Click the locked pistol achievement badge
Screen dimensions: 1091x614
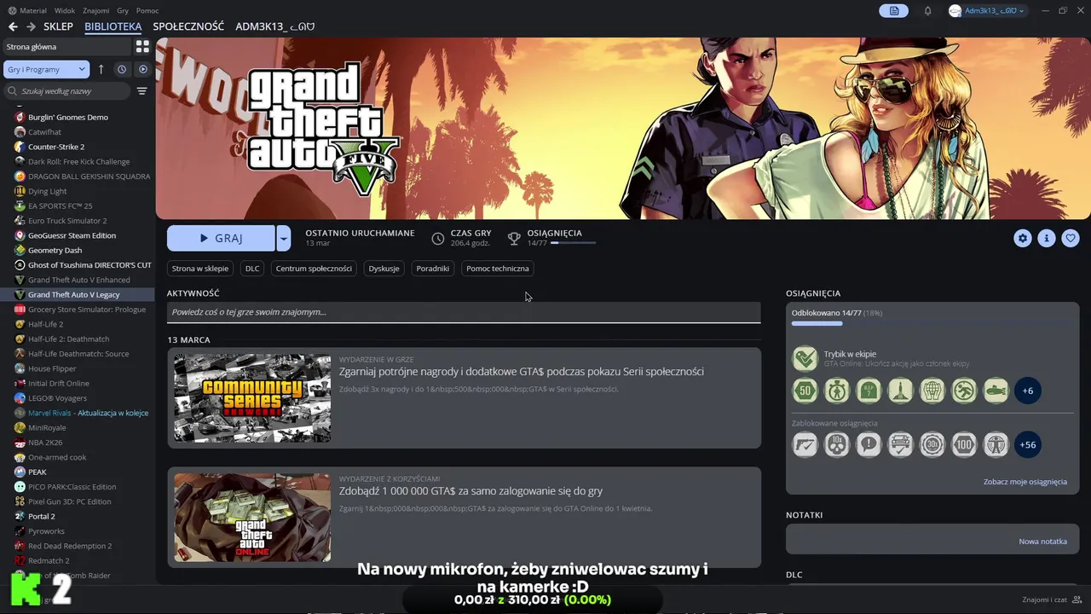805,444
